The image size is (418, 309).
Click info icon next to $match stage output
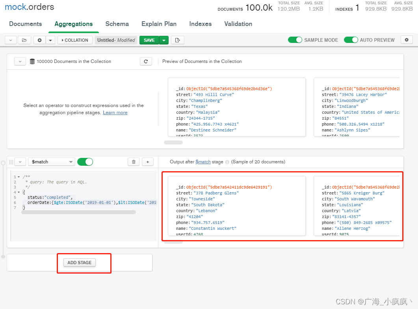point(227,162)
